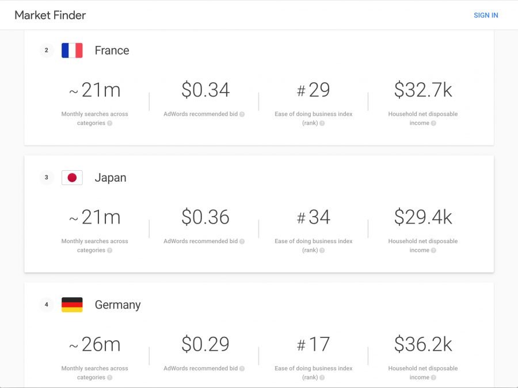Image resolution: width=518 pixels, height=388 pixels.
Task: Click France monthly searches help icon
Action: [110, 123]
